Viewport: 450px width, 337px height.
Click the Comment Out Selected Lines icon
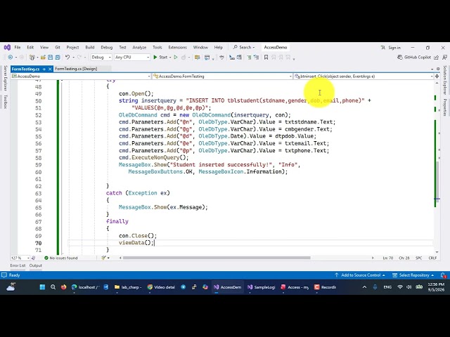click(x=249, y=58)
